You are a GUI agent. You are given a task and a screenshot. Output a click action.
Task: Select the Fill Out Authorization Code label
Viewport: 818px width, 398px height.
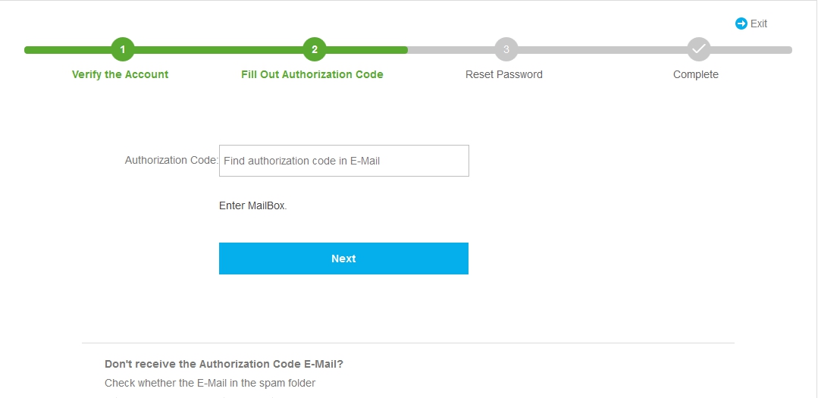tap(312, 74)
